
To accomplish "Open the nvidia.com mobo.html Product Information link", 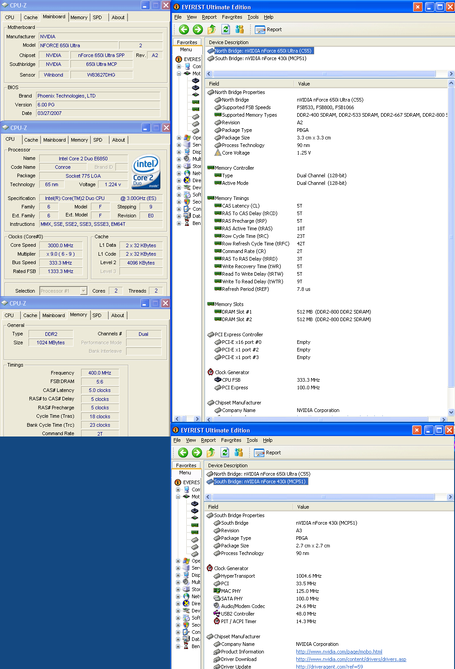I will click(x=339, y=652).
